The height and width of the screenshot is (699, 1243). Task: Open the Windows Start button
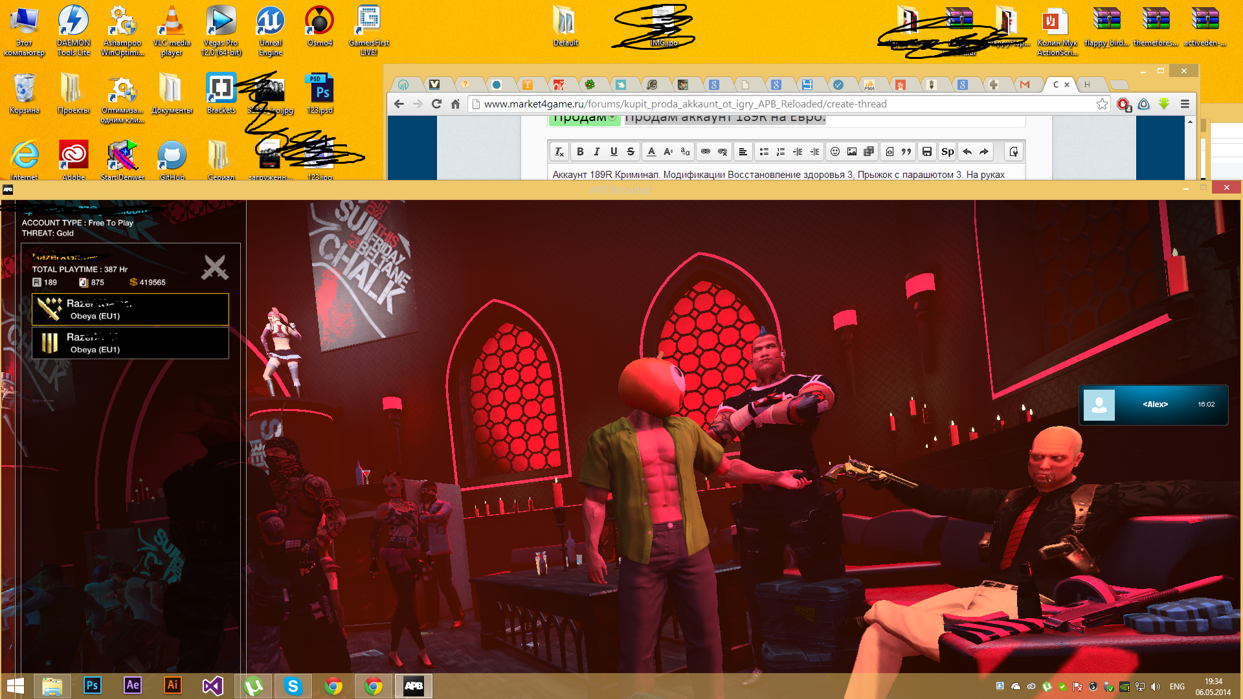(16, 686)
